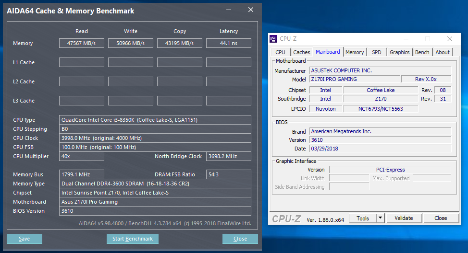Click the empty Link Width field
Screen dimensions: 468x253
(x=349, y=178)
